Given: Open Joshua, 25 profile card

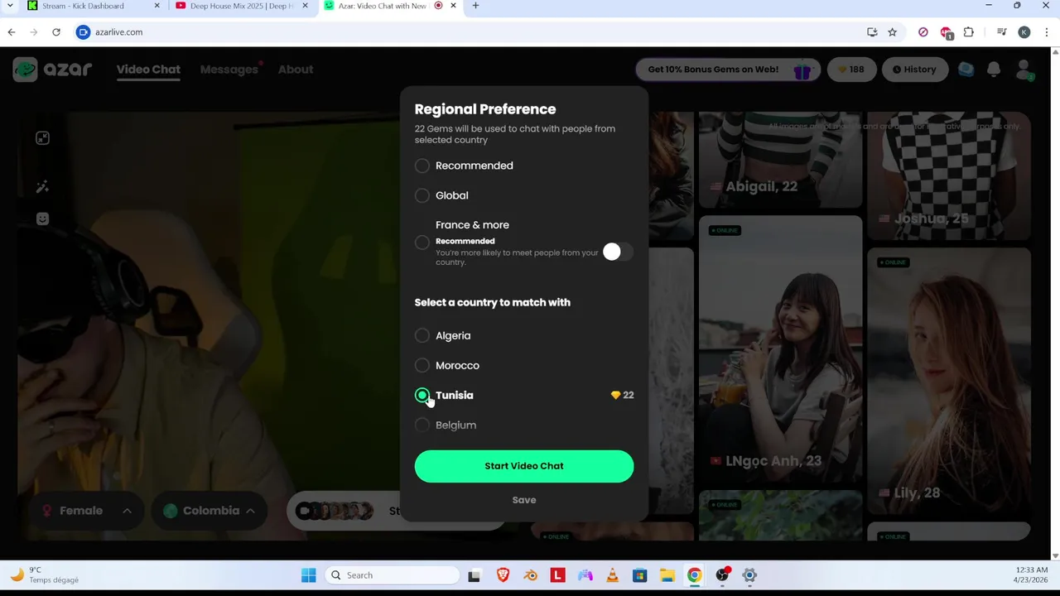Looking at the screenshot, I should [x=949, y=175].
